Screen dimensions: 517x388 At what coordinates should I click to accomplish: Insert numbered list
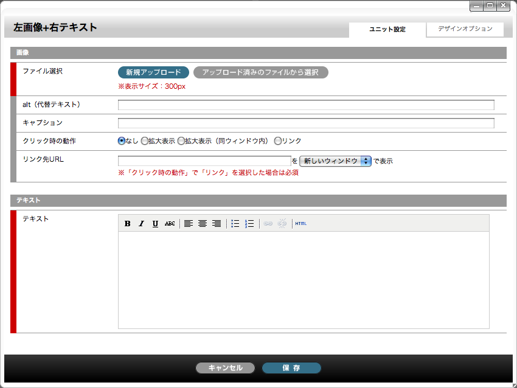click(x=249, y=224)
